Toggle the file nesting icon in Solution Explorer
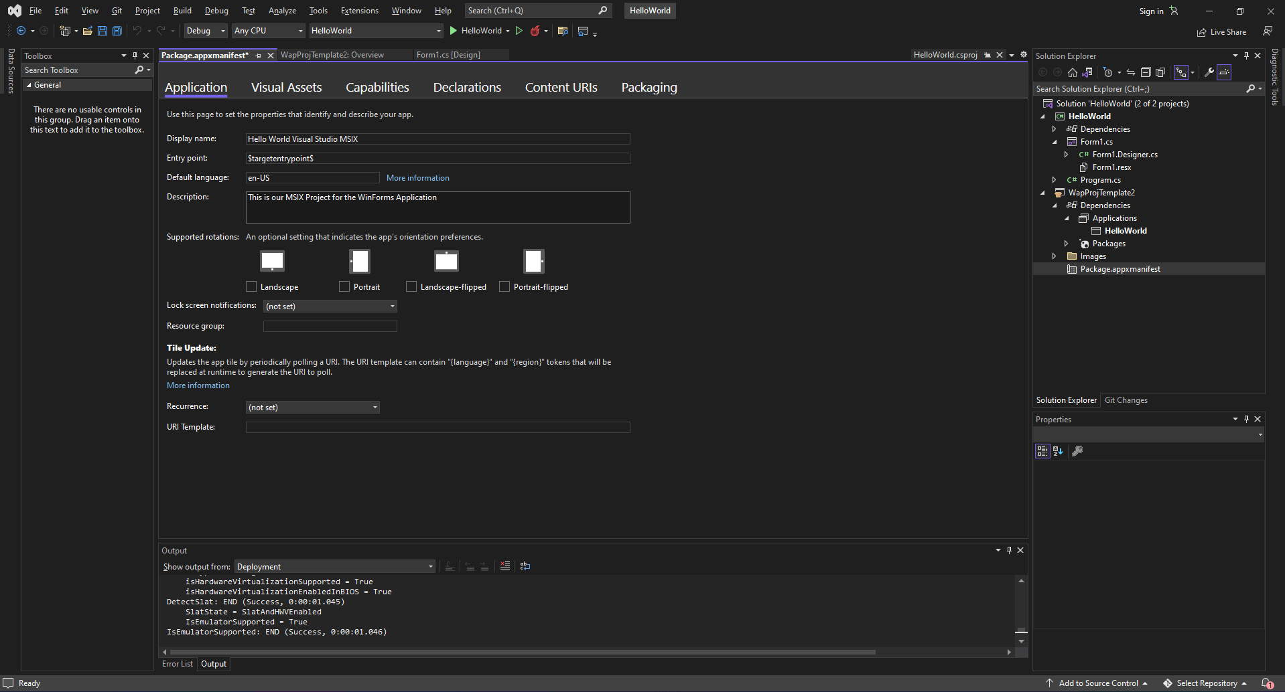 tap(1181, 72)
